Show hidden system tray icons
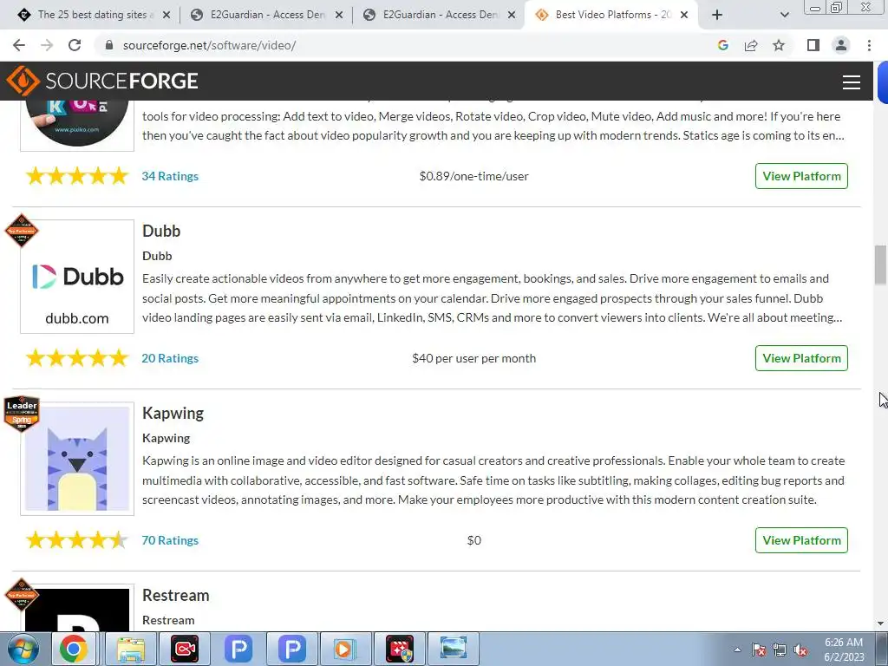Image resolution: width=888 pixels, height=666 pixels. 737,650
